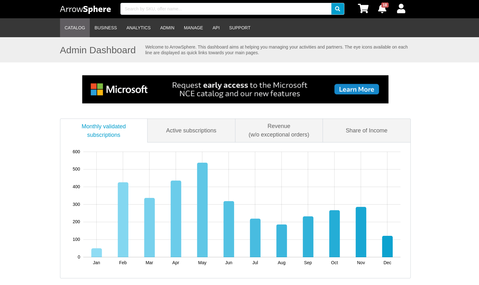
Task: Open the Microsoft NCE banner
Action: tap(235, 89)
